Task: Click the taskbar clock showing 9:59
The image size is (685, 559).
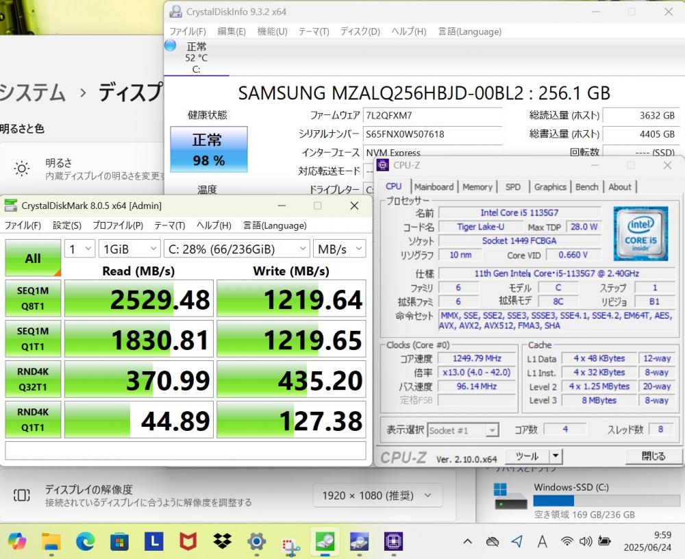Action: [x=647, y=541]
